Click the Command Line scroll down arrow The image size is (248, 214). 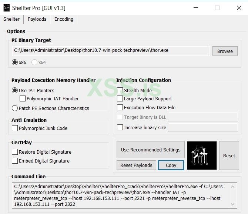point(233,204)
